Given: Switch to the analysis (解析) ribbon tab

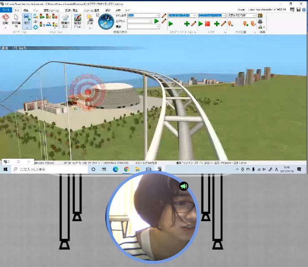Looking at the screenshot, I should click(x=108, y=10).
